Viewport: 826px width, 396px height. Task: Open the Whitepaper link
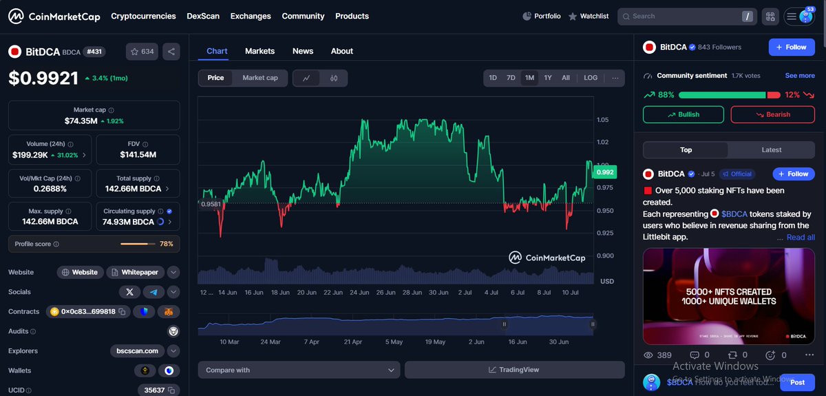(x=135, y=272)
